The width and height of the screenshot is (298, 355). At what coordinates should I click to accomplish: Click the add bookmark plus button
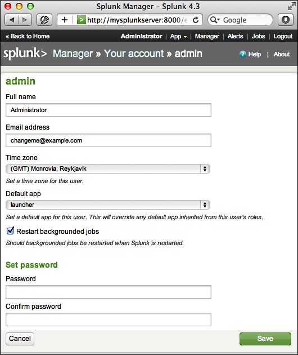(65, 20)
